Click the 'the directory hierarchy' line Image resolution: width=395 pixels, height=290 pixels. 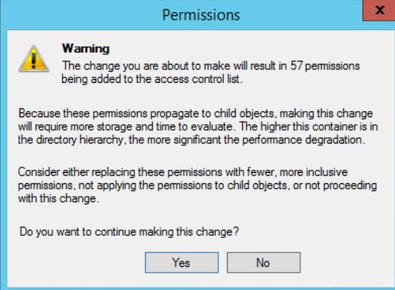click(191, 139)
